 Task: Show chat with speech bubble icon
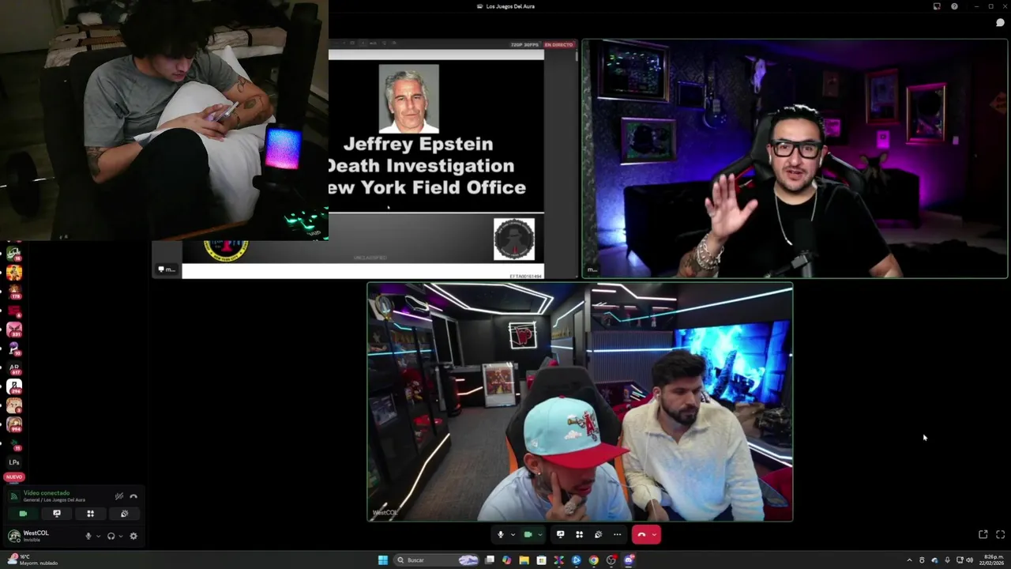click(999, 22)
